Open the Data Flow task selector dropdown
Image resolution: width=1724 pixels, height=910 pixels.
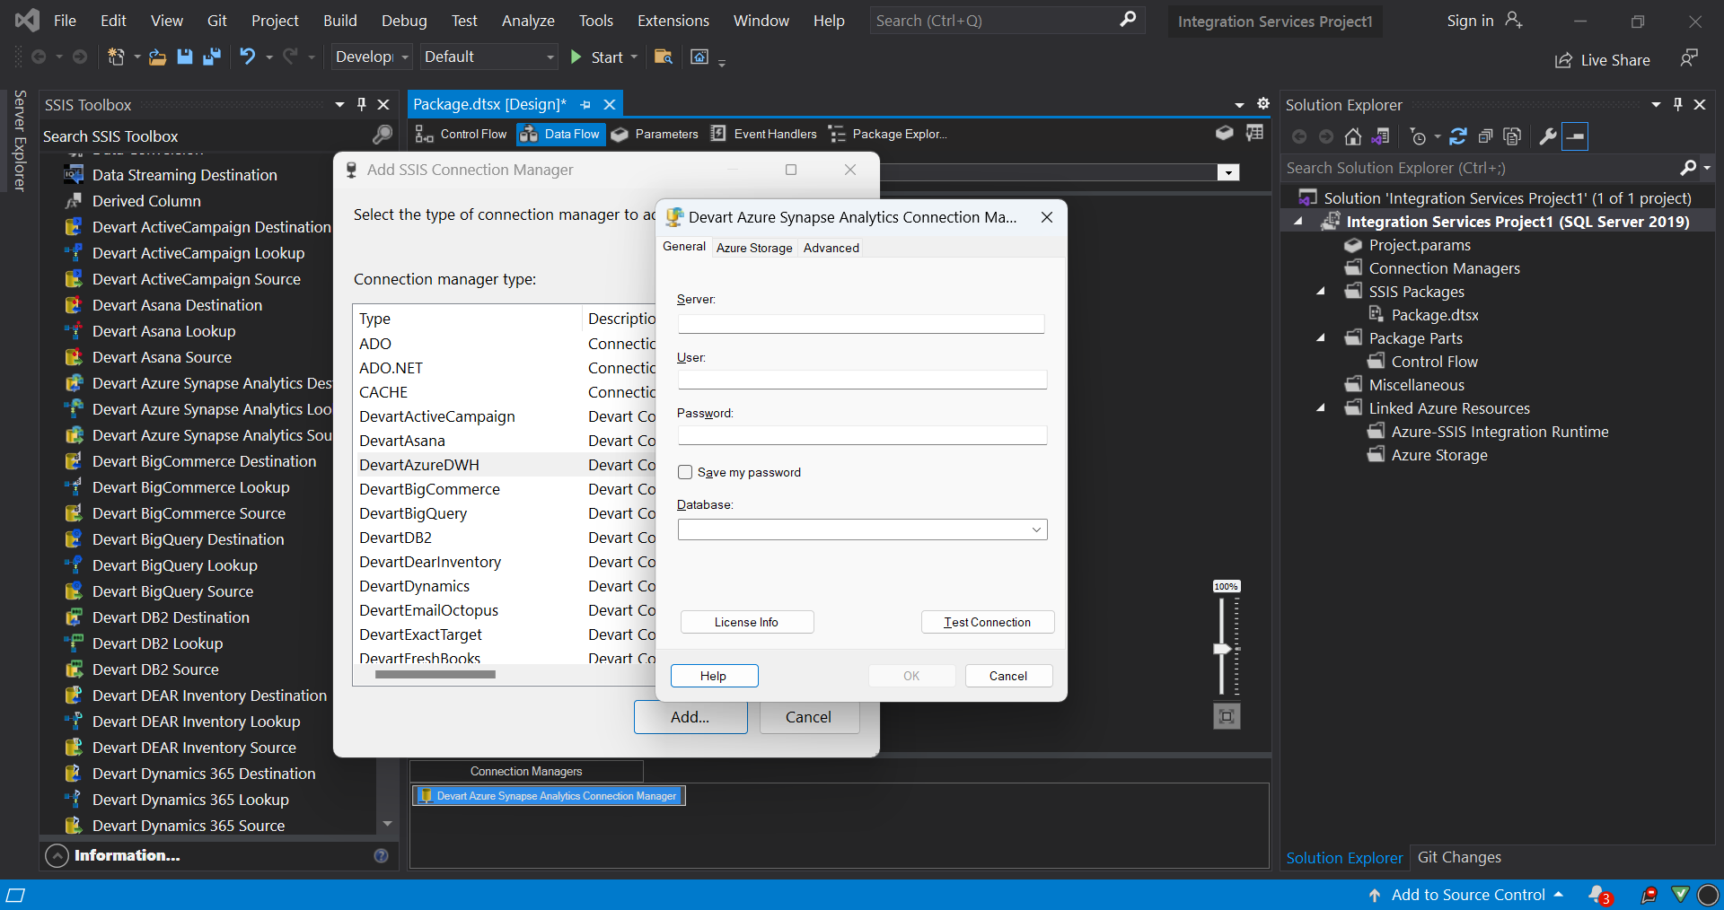[x=1228, y=172]
